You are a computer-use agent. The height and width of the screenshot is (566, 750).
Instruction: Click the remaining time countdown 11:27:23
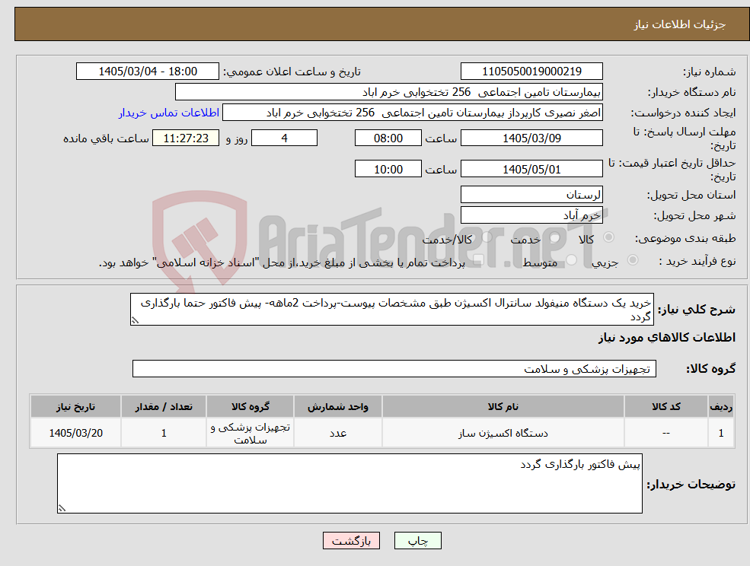coord(186,138)
